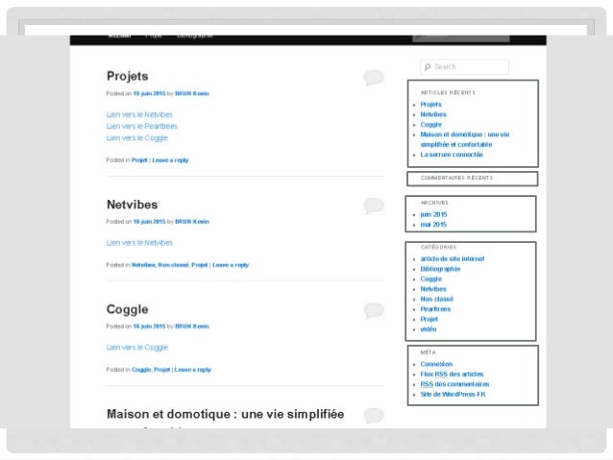Follow 'Lien vers le Pearltrees' link
The height and width of the screenshot is (460, 613).
click(142, 126)
